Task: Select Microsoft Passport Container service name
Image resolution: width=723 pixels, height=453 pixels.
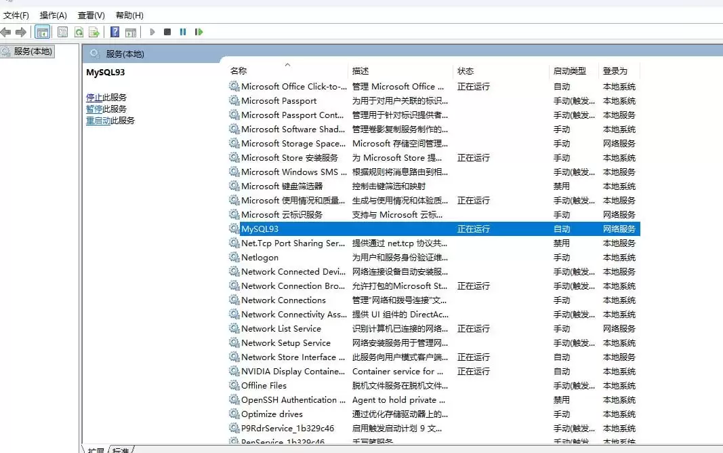Action: point(292,115)
